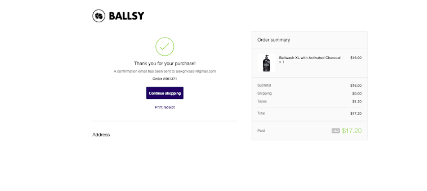Click the Subtotal row amount $16.00

point(356,86)
